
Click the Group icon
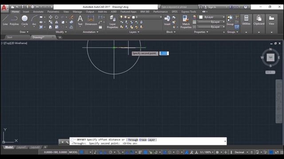230,20
